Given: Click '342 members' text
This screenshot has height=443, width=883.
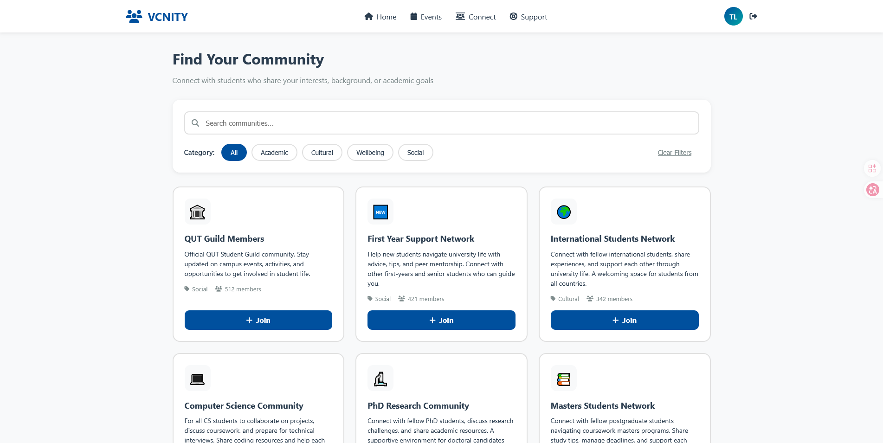Looking at the screenshot, I should tap(614, 299).
